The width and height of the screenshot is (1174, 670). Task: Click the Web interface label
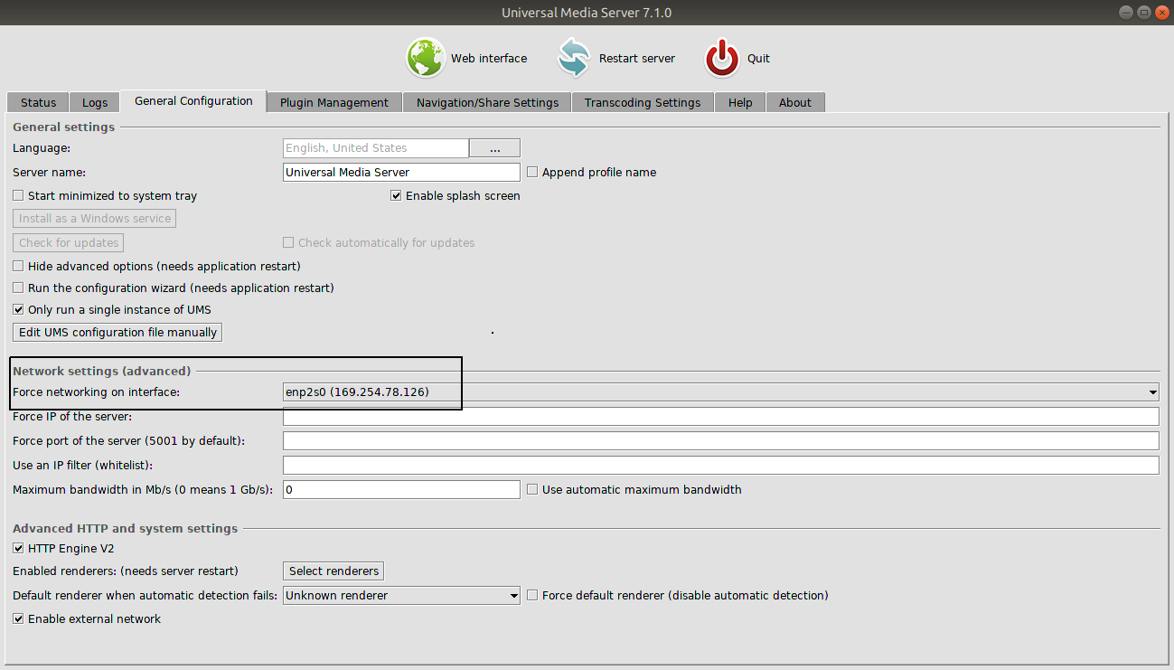point(489,58)
